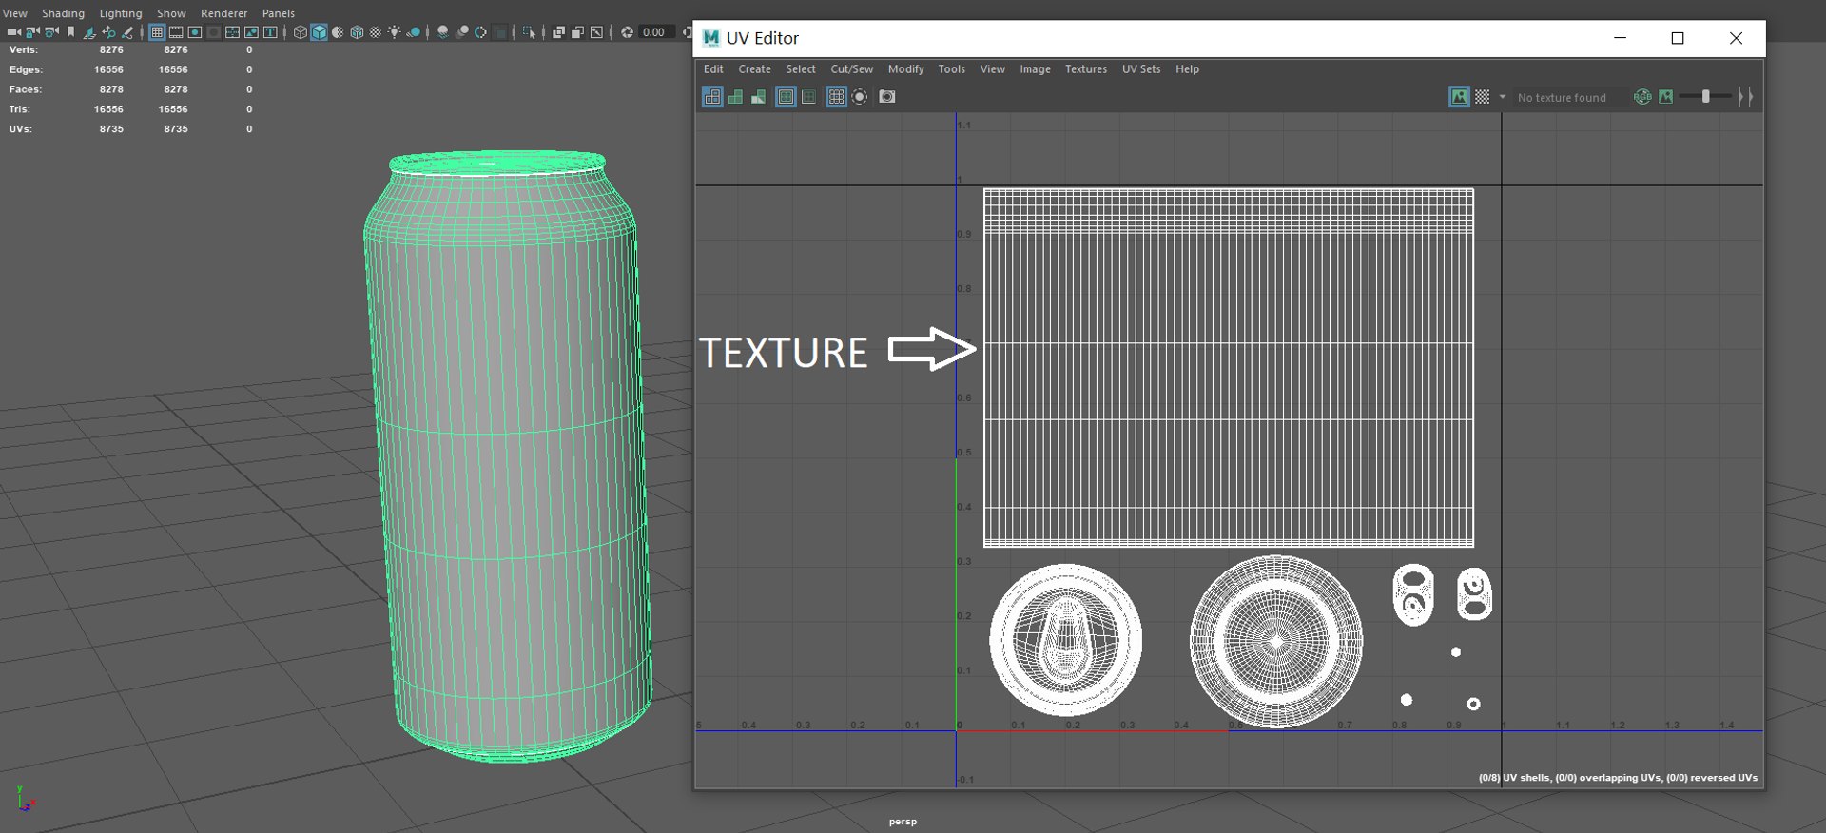
Task: Open the Panels menu
Action: coord(279,13)
